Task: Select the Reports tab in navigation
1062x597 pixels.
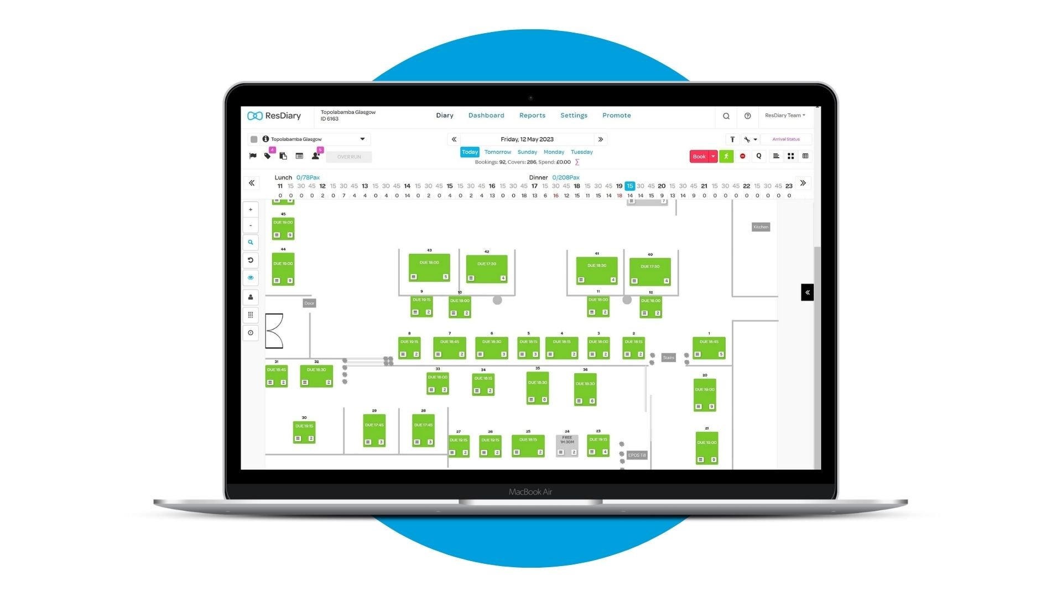Action: (x=530, y=114)
